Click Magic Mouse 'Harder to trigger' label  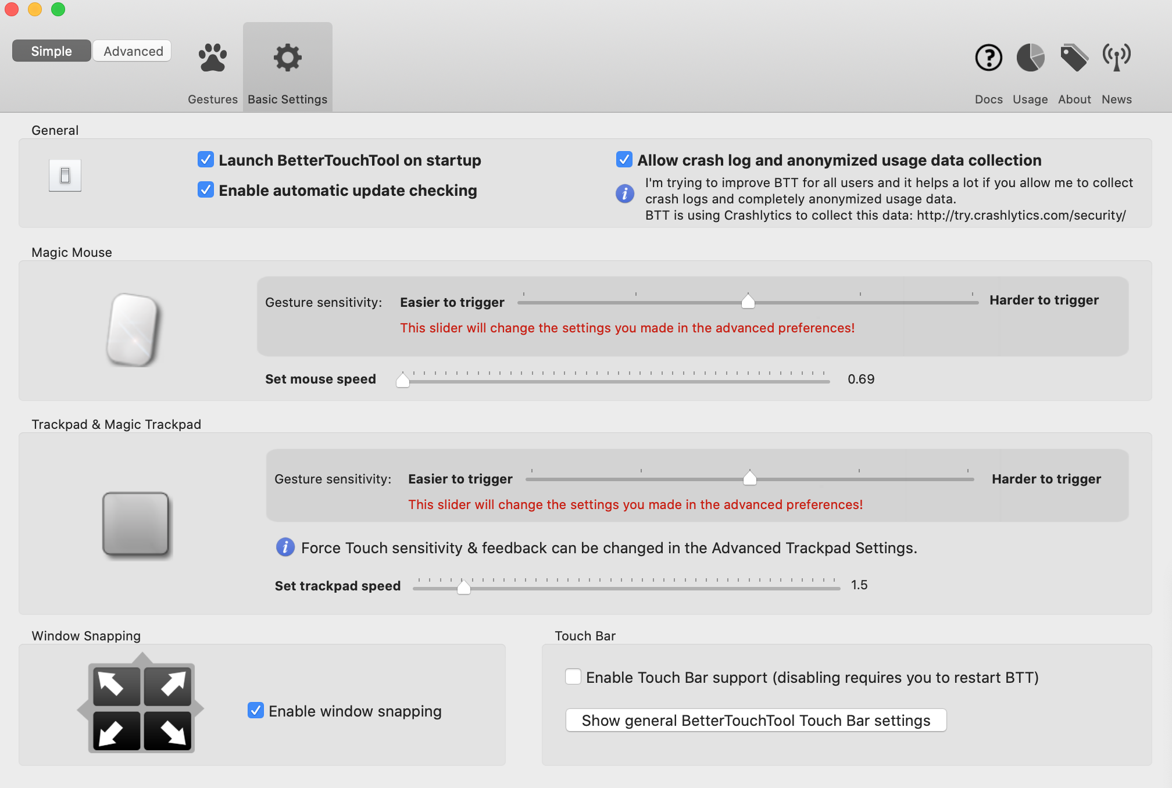point(1044,300)
